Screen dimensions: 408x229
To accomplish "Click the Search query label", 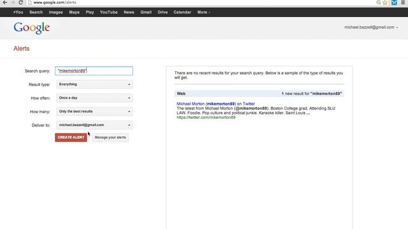I will pos(37,71).
